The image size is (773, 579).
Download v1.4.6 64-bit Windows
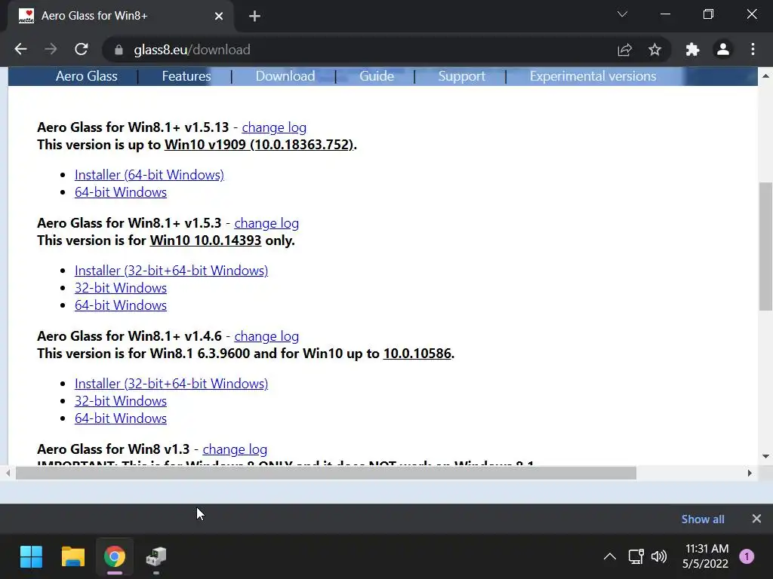(121, 418)
